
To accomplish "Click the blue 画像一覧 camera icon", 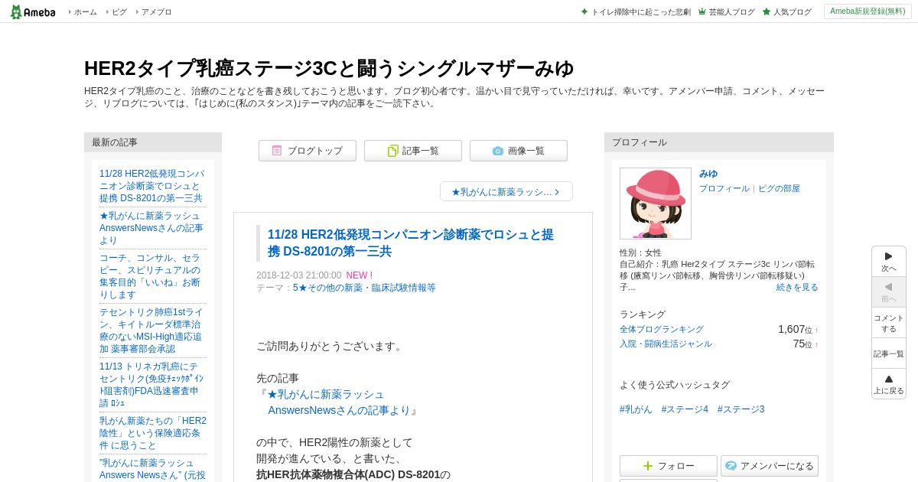I will point(498,151).
